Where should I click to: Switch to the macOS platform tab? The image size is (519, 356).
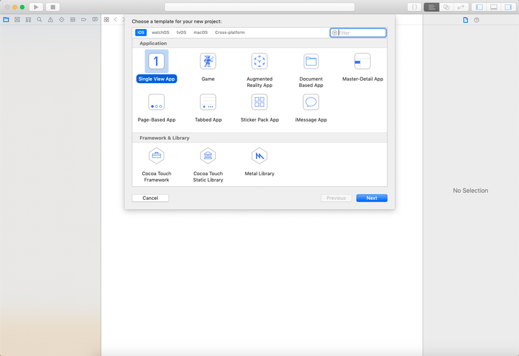point(201,33)
